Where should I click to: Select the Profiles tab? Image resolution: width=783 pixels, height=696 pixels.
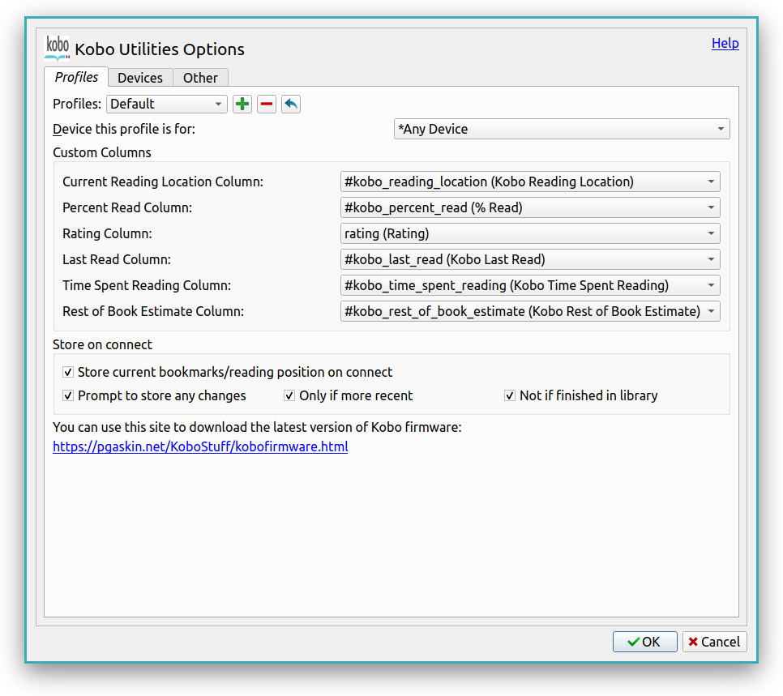[76, 78]
